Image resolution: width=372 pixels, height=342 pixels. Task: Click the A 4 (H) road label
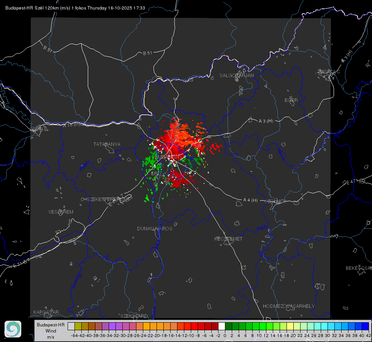250,200
